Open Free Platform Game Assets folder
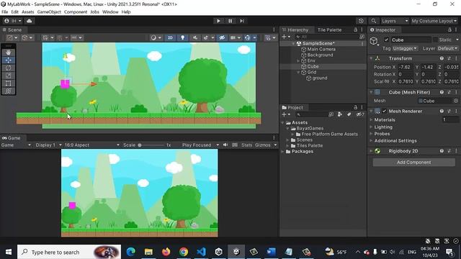Screen dimensions: 461x259 click(x=330, y=134)
